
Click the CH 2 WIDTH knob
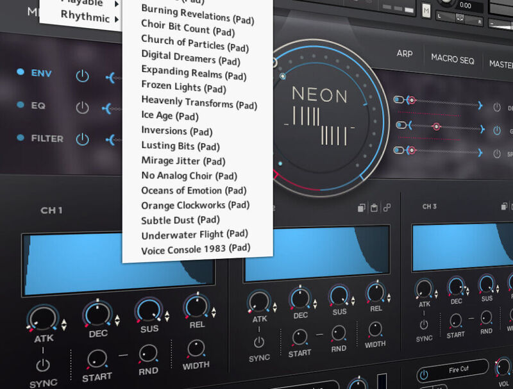pyautogui.click(x=375, y=329)
